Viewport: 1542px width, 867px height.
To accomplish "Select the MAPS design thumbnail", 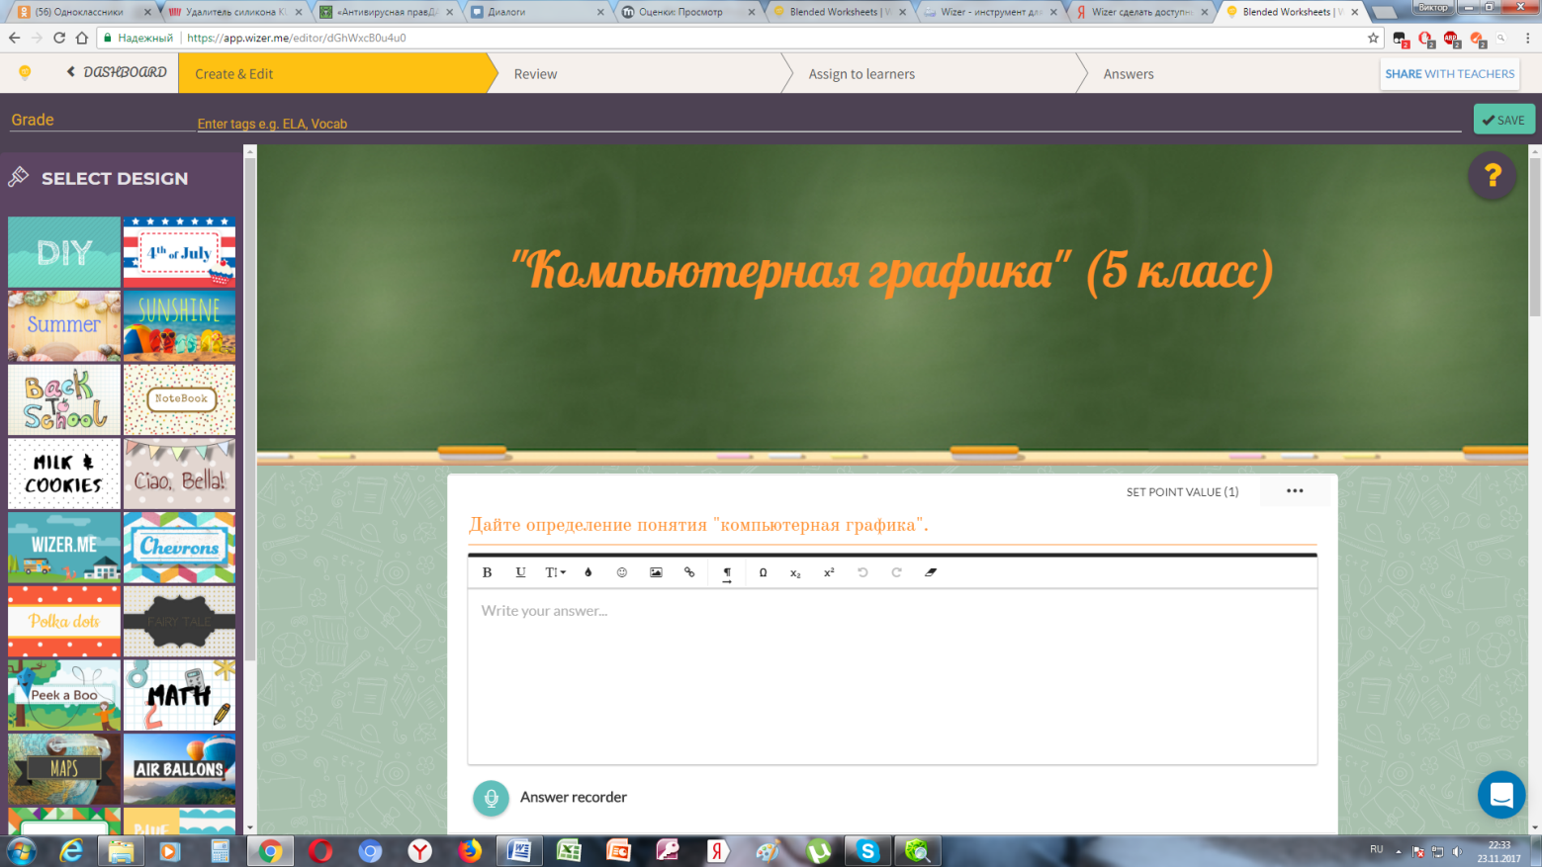I will pyautogui.click(x=64, y=768).
